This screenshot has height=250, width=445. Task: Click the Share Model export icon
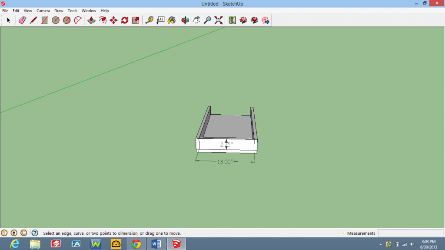coord(266,20)
